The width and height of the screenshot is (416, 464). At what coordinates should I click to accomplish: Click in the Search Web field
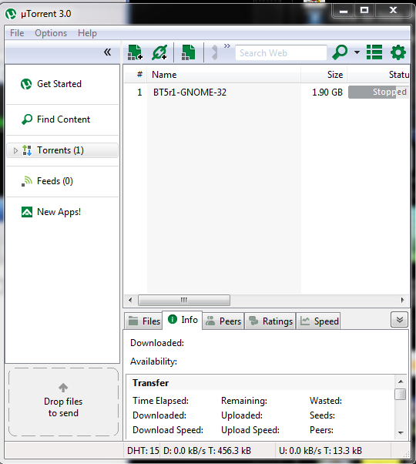(281, 53)
